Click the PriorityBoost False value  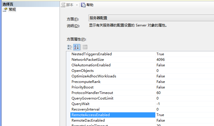[x=161, y=87]
